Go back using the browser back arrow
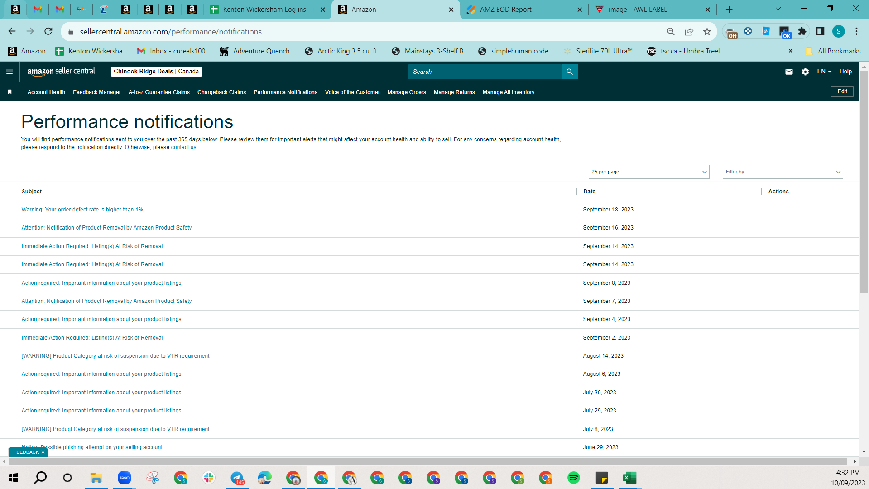869x489 pixels. 12,31
